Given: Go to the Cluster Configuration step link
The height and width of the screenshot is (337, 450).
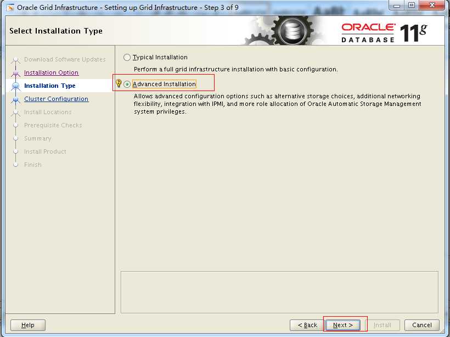Looking at the screenshot, I should click(56, 99).
